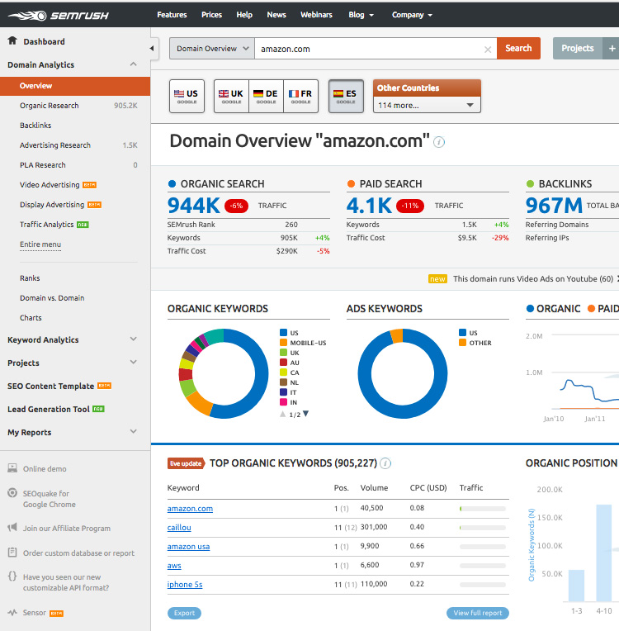Open the caillou keyword link
Viewport: 619px width, 631px height.
[179, 527]
